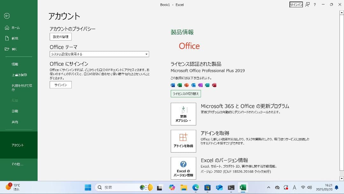Click the アドインを取得 add-ins icon
The width and height of the screenshot is (344, 194).
point(183,141)
